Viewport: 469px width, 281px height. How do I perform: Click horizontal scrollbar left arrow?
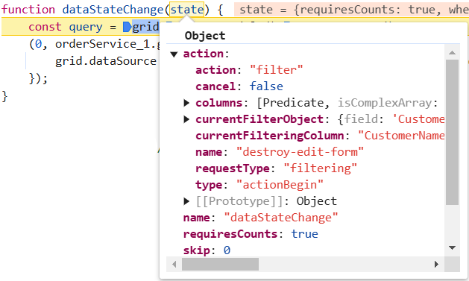click(x=174, y=265)
